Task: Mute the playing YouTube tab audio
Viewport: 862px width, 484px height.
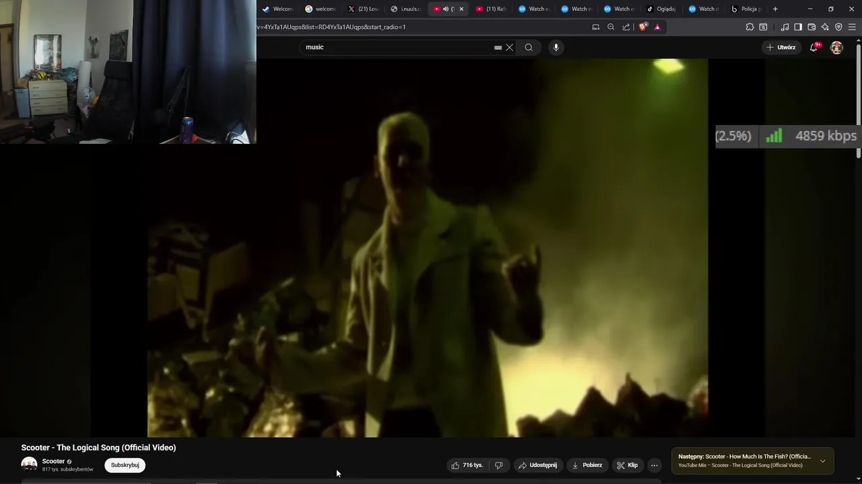Action: tap(445, 9)
